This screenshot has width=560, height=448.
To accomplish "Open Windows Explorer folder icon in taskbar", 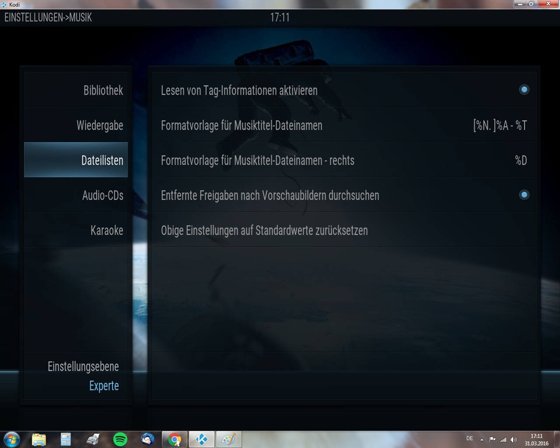I will (x=39, y=439).
